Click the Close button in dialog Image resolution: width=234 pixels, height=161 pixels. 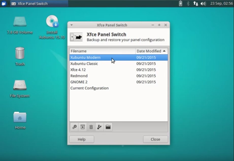tap(155, 139)
